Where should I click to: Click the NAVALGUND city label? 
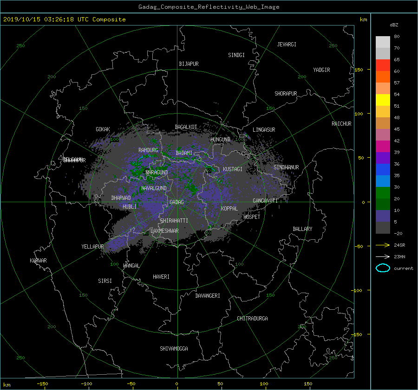click(154, 188)
